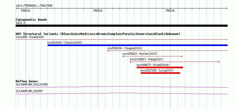Viewport: 235px width, 109px height.
Task: Open variant label nsv519329 (Shaikh2009)
Action: (x=65, y=43)
